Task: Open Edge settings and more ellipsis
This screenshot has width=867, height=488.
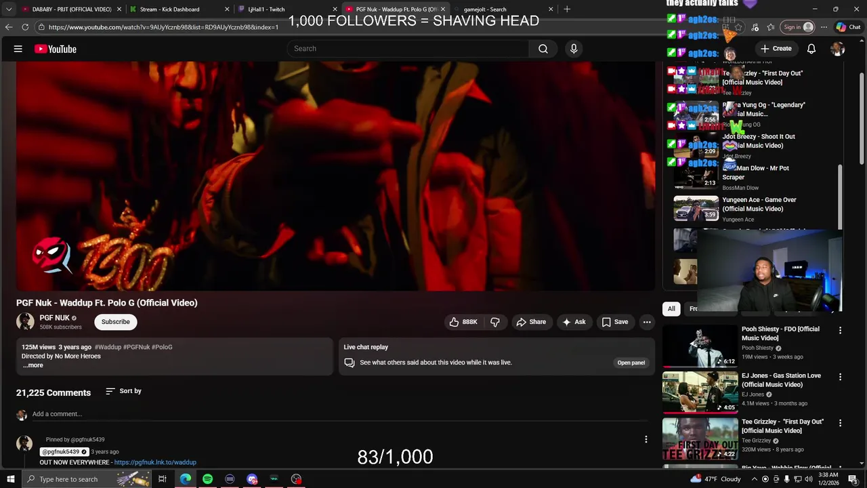Action: (x=824, y=27)
